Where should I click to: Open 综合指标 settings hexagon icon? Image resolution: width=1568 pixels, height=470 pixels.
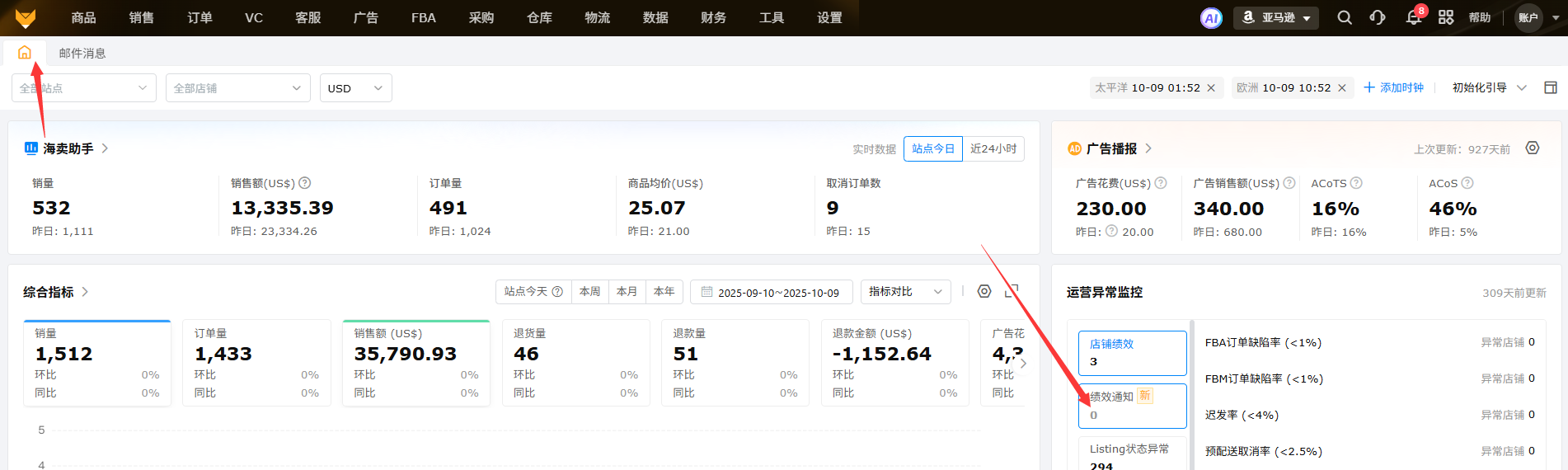(x=984, y=292)
